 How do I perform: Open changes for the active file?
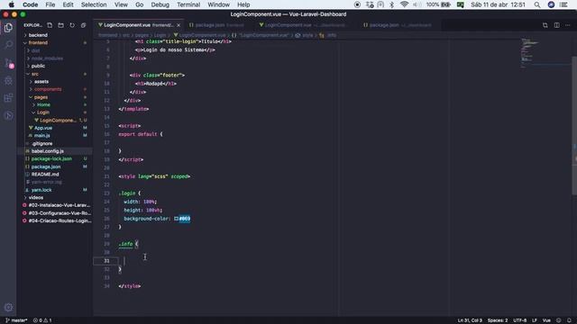[x=545, y=25]
